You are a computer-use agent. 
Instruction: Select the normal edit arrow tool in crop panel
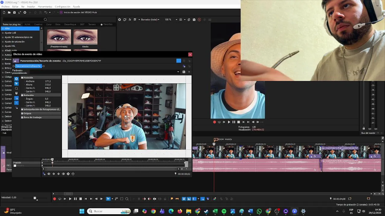[17, 84]
